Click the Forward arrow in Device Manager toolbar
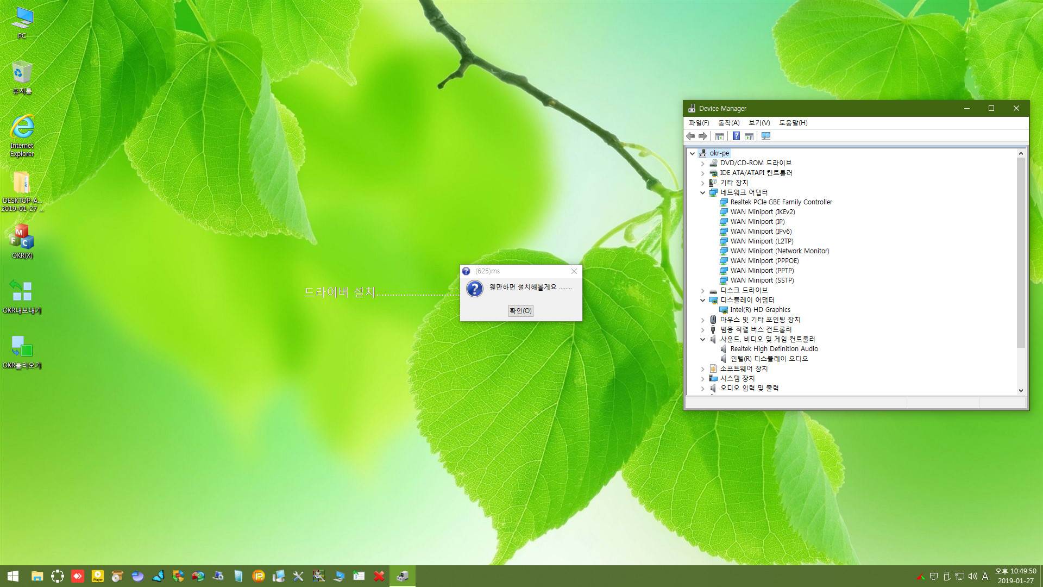1043x587 pixels. click(703, 136)
